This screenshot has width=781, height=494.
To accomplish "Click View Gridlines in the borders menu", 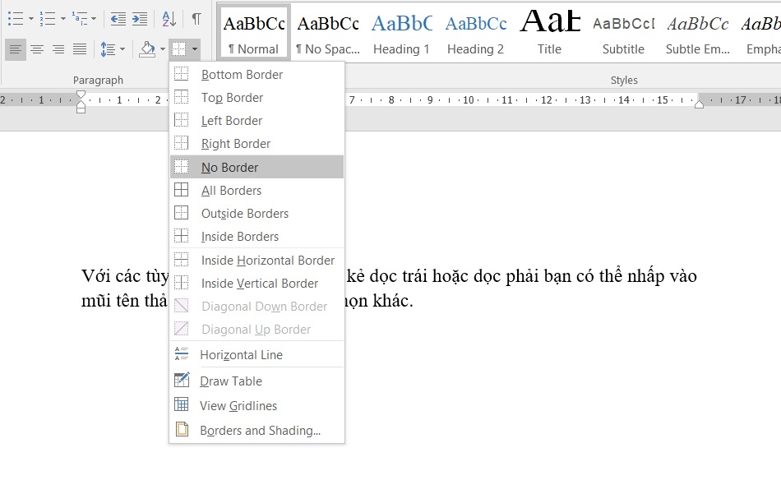I will pyautogui.click(x=238, y=405).
